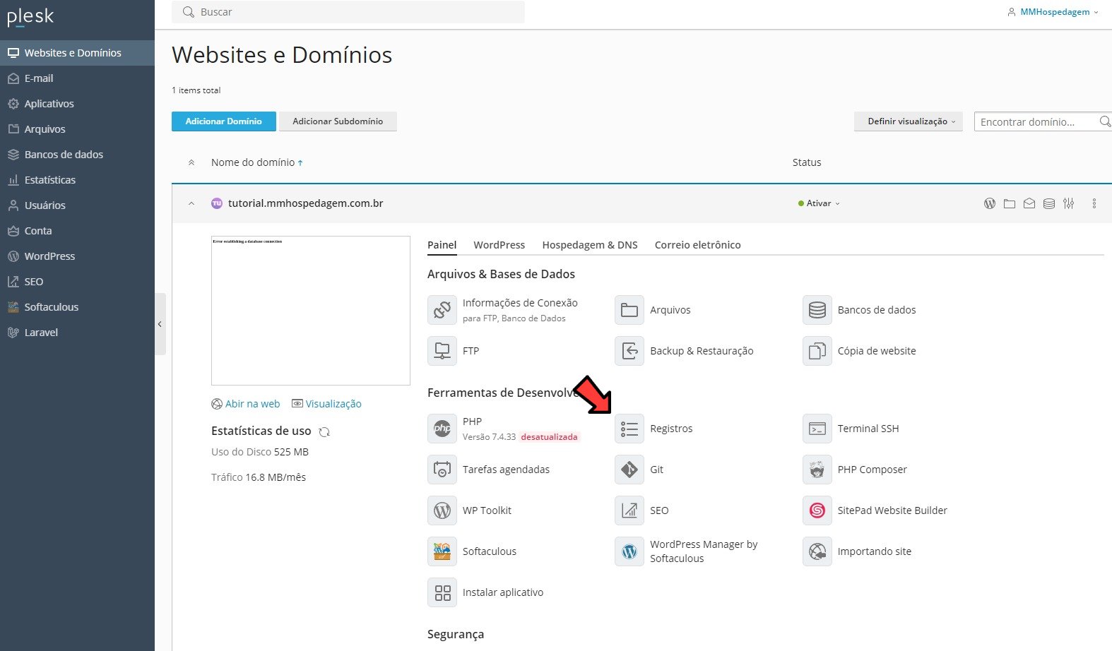This screenshot has width=1112, height=651.
Task: Open the Cópia de website icon
Action: [817, 351]
